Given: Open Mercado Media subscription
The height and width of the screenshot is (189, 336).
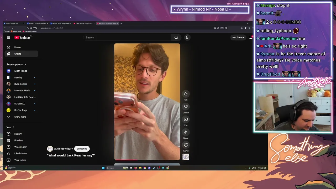Looking at the screenshot, I should coord(21,91).
